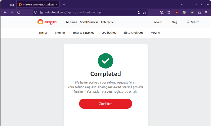Open the Blog link
This screenshot has width=211, height=126.
coord(174,22)
